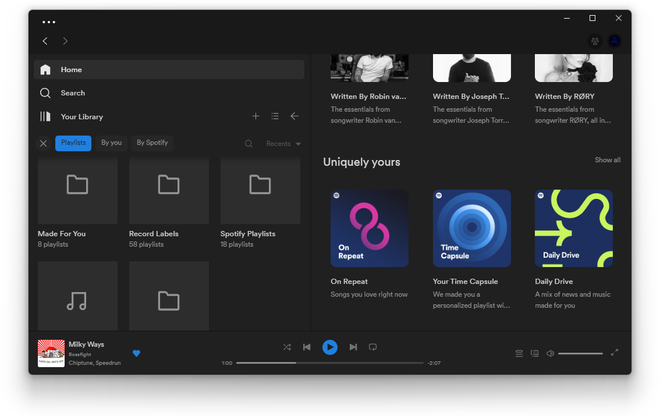Go forward with the right arrow
660x416 pixels.
(65, 41)
